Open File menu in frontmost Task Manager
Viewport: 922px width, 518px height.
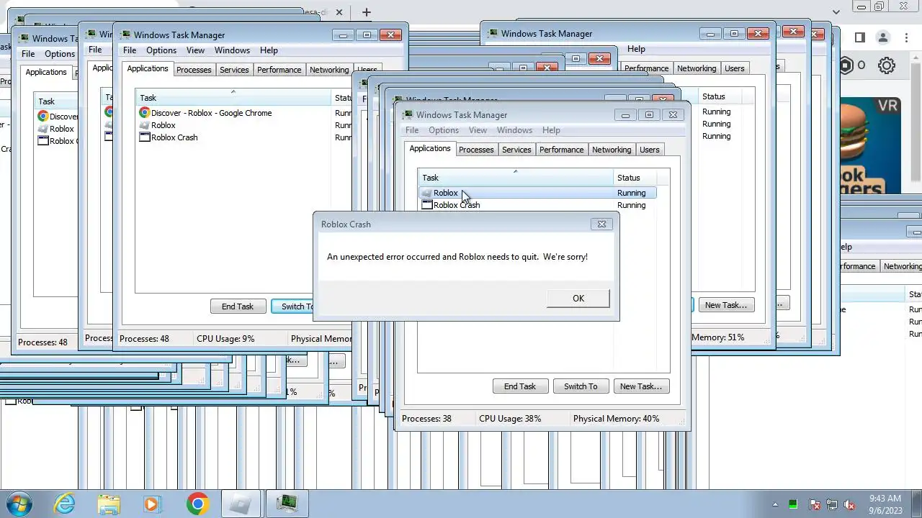[x=412, y=130]
